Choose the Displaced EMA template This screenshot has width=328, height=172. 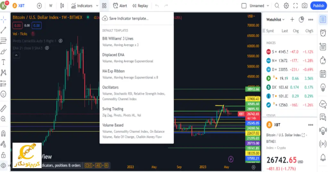(x=136, y=58)
